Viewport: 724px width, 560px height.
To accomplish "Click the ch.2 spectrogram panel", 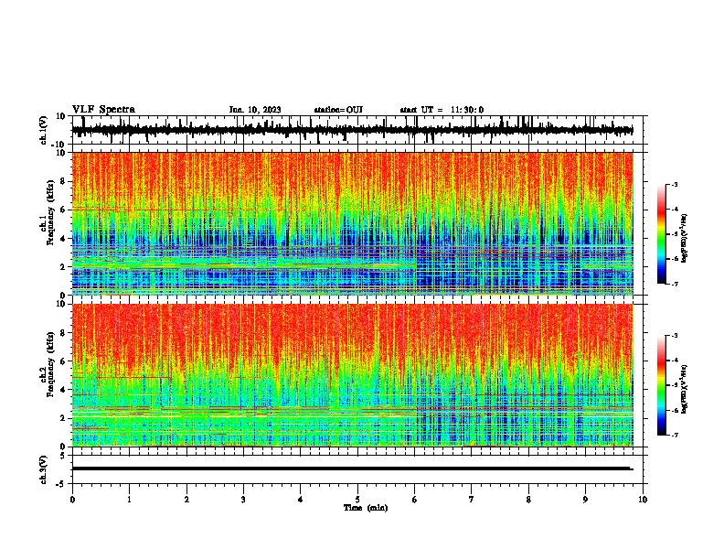I will pyautogui.click(x=353, y=375).
